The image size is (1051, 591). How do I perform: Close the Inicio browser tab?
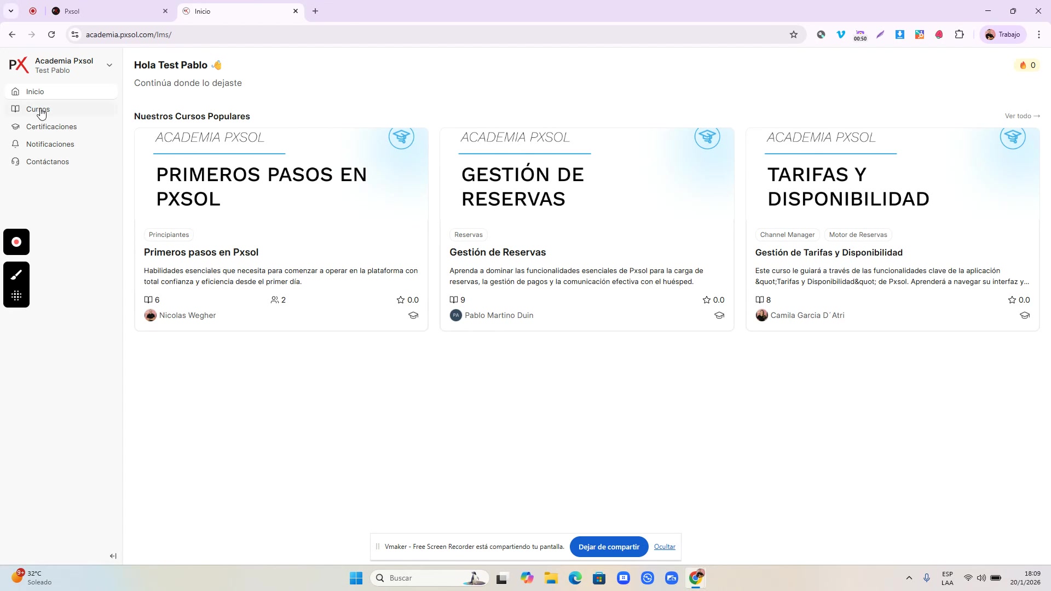[x=296, y=11]
